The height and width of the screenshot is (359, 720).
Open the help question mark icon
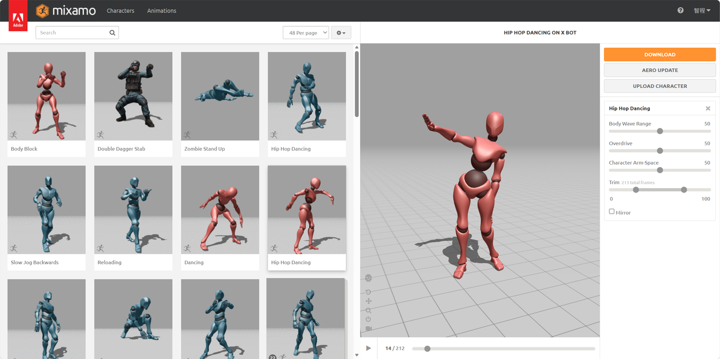pos(681,10)
